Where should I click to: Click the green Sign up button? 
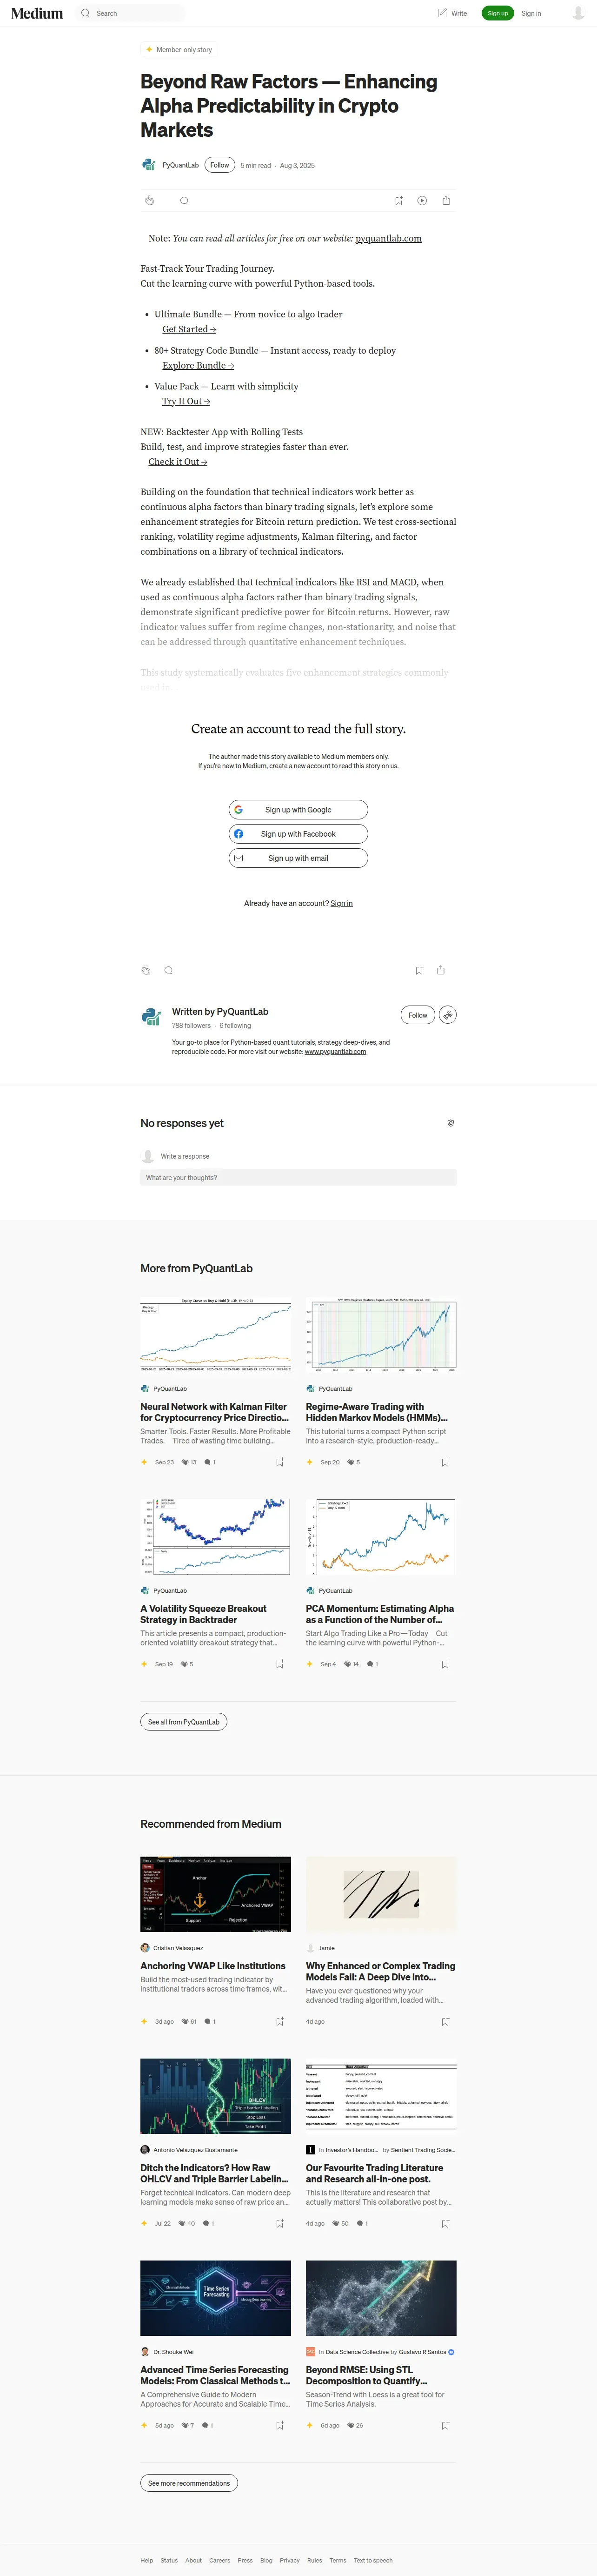pyautogui.click(x=497, y=13)
